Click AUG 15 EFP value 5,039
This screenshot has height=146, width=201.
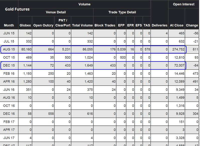[x=121, y=50]
